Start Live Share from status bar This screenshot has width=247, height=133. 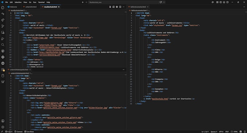[29, 132]
